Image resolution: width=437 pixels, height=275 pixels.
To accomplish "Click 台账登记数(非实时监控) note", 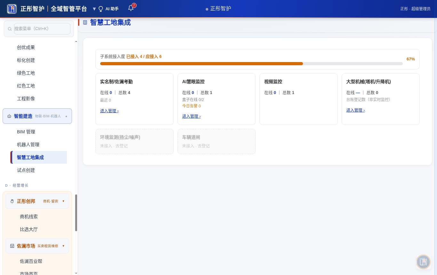I will click(x=369, y=99).
